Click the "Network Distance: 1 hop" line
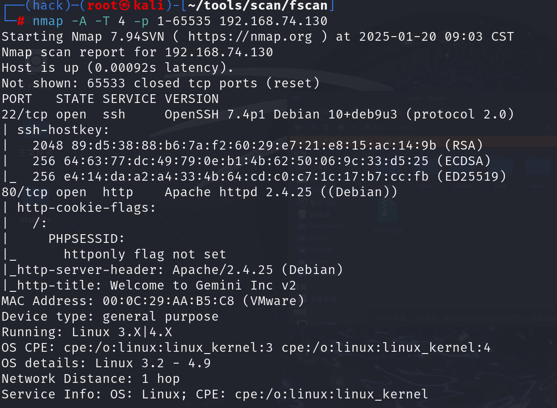Image resolution: width=557 pixels, height=408 pixels. coord(91,379)
